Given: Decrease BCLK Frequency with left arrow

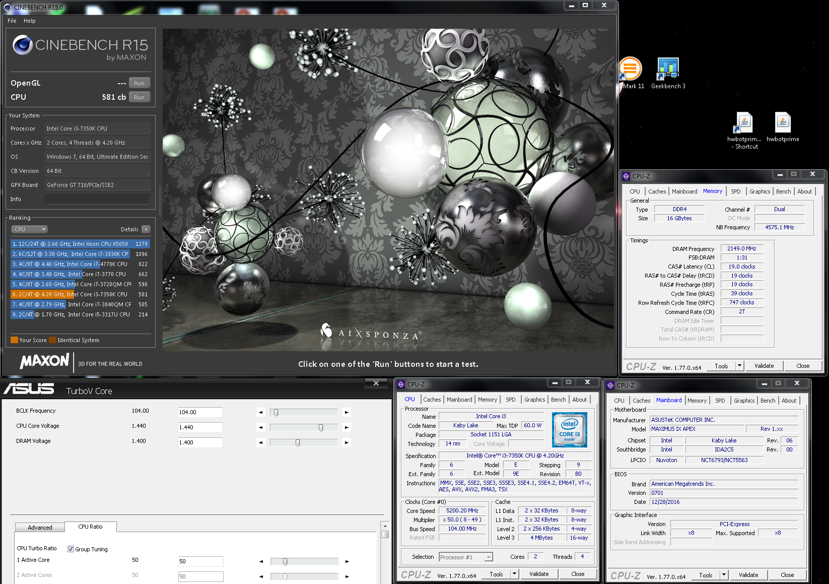Looking at the screenshot, I should click(260, 412).
